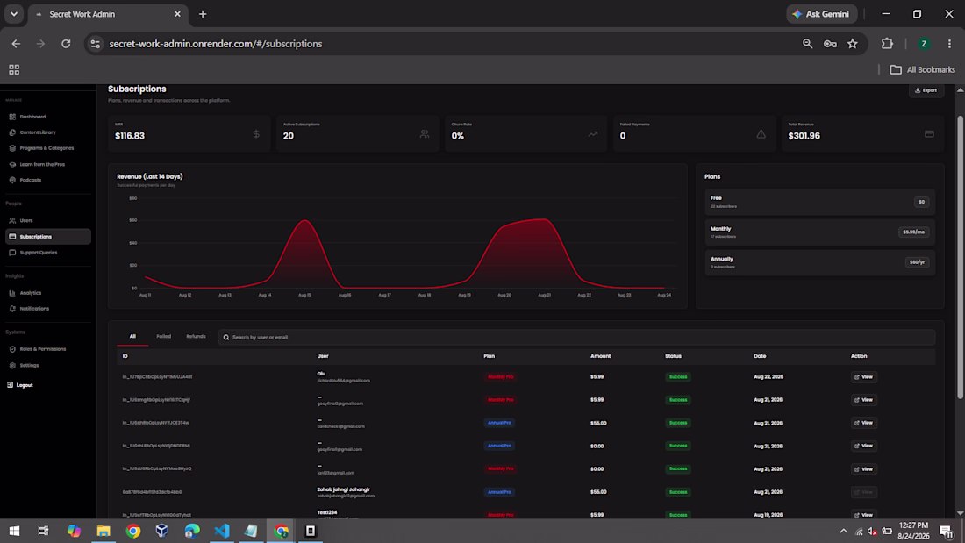The height and width of the screenshot is (543, 965).
Task: Open File Explorer from the taskbar
Action: 104,531
